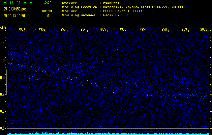Click the kHz axis unit label
212x135 pixels.
point(3,27)
